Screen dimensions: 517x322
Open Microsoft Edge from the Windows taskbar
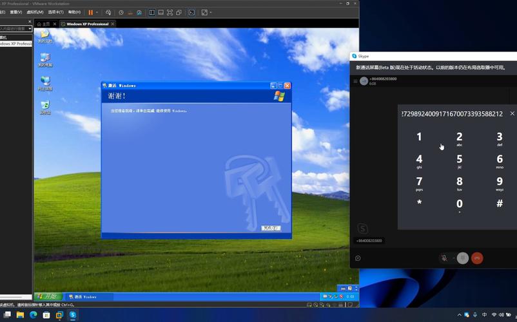click(34, 315)
